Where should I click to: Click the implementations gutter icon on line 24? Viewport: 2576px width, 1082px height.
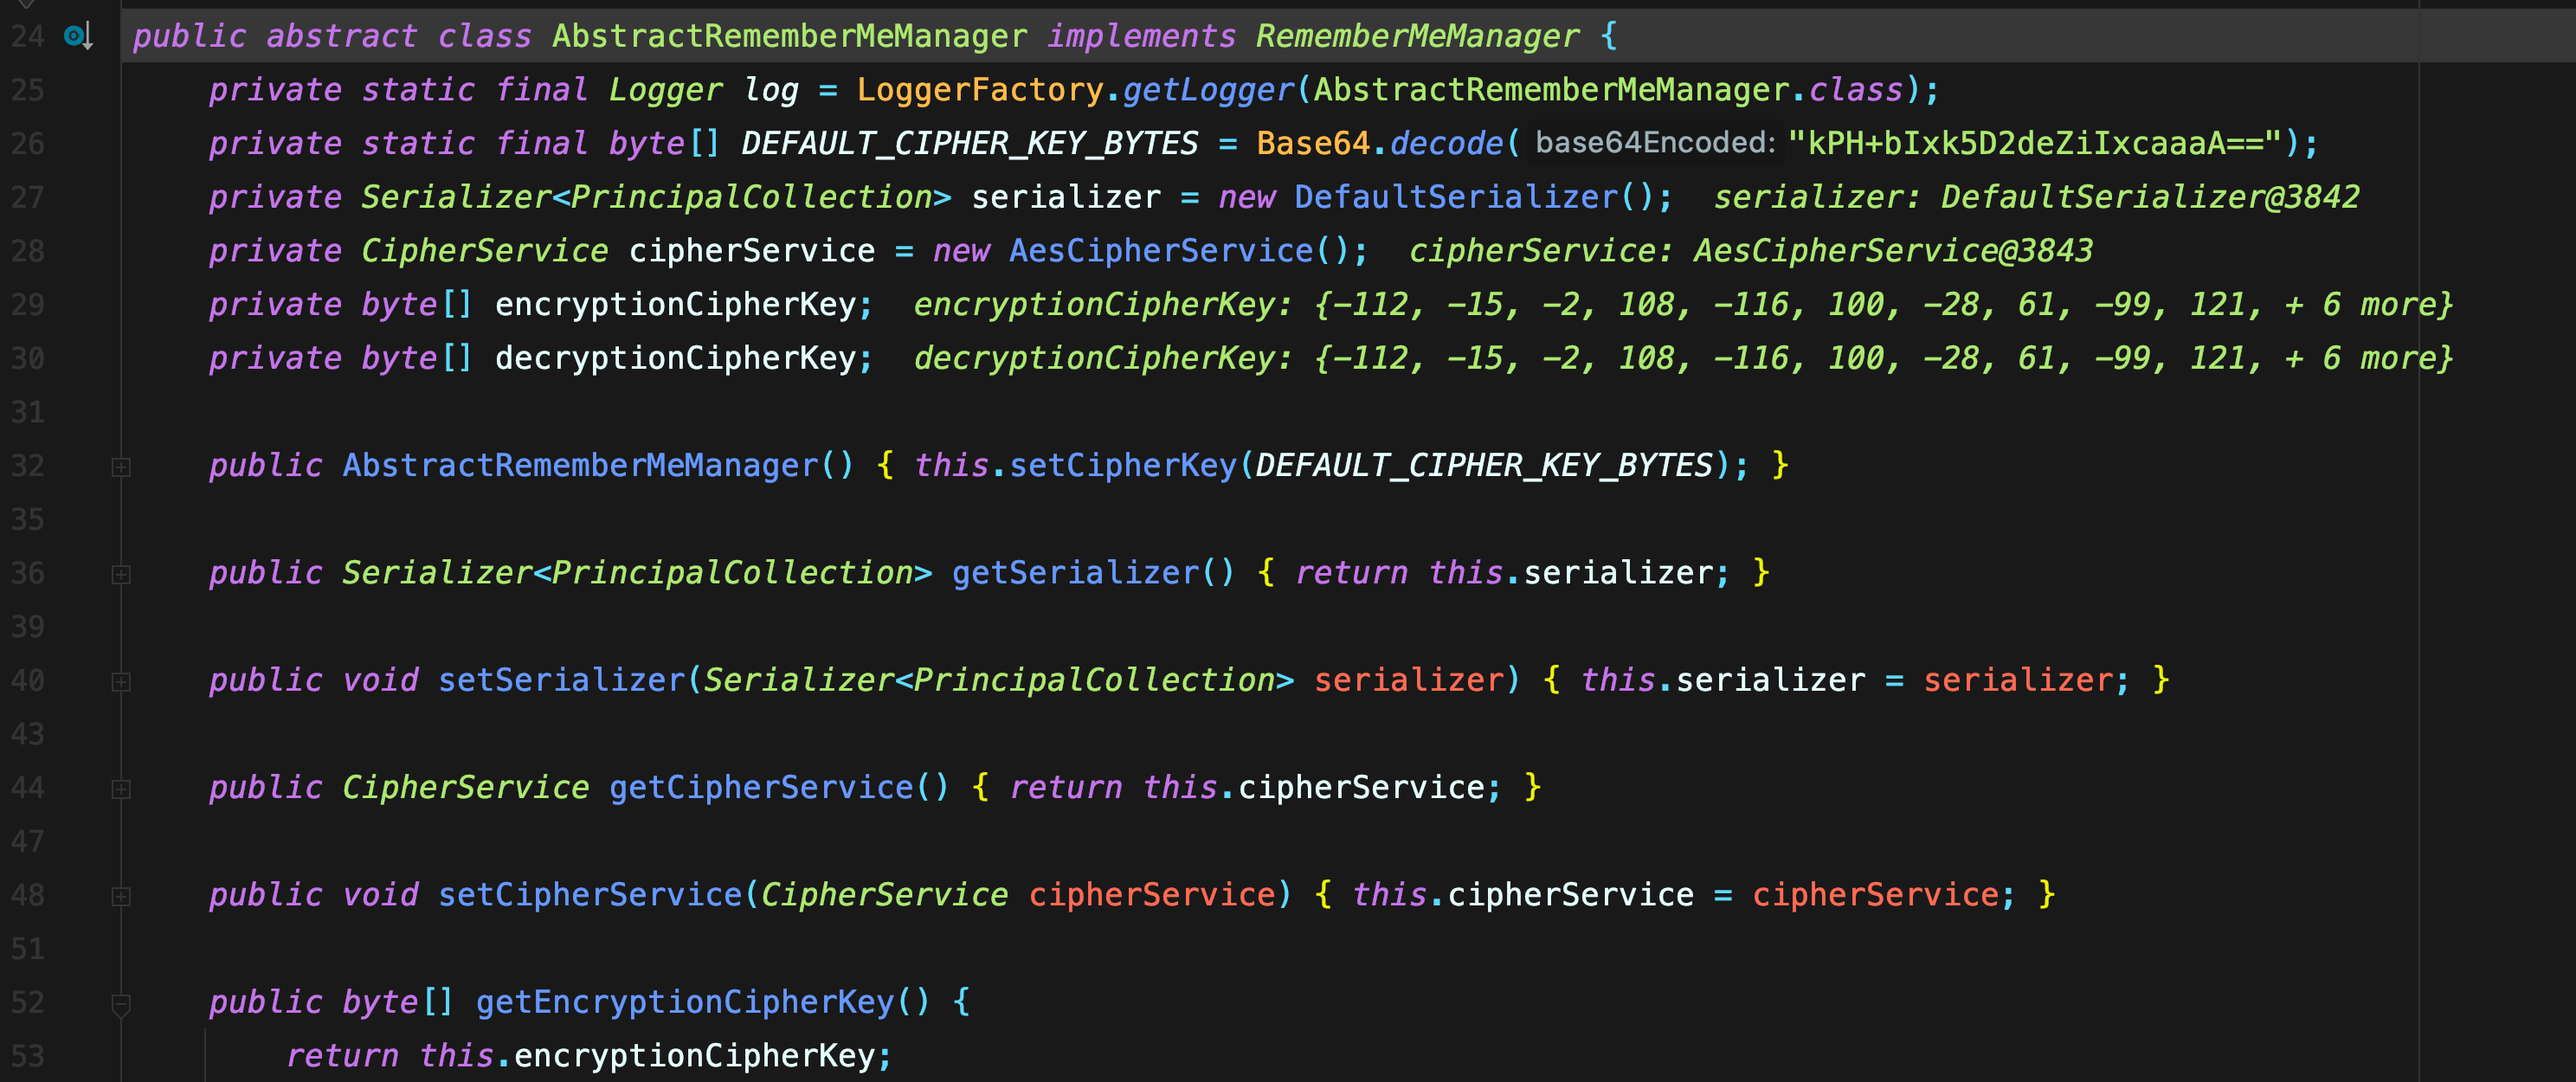pyautogui.click(x=78, y=37)
